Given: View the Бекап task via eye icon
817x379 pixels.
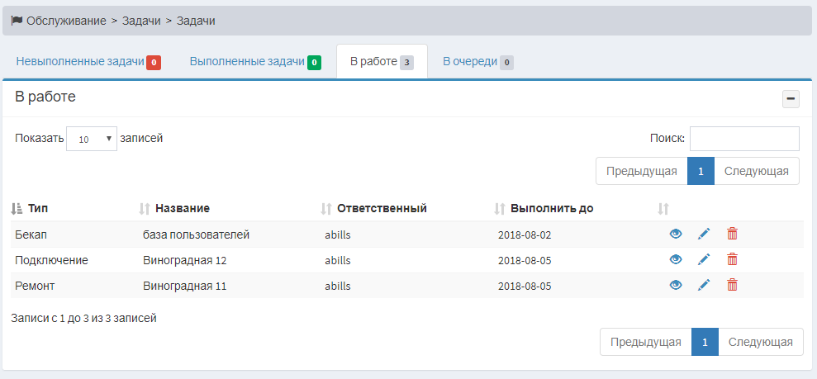Looking at the screenshot, I should point(675,234).
